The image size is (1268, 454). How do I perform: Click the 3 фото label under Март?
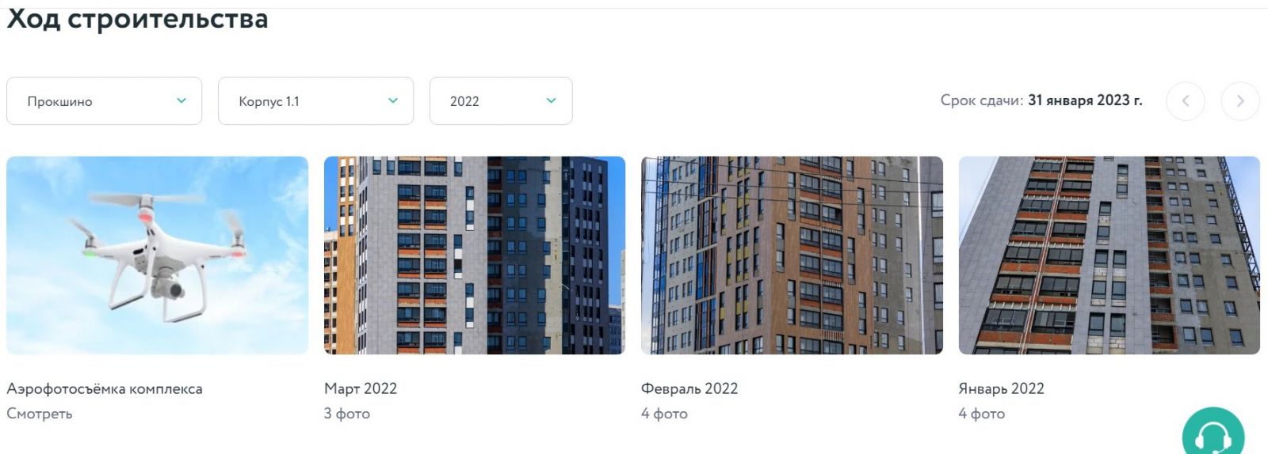tap(347, 414)
